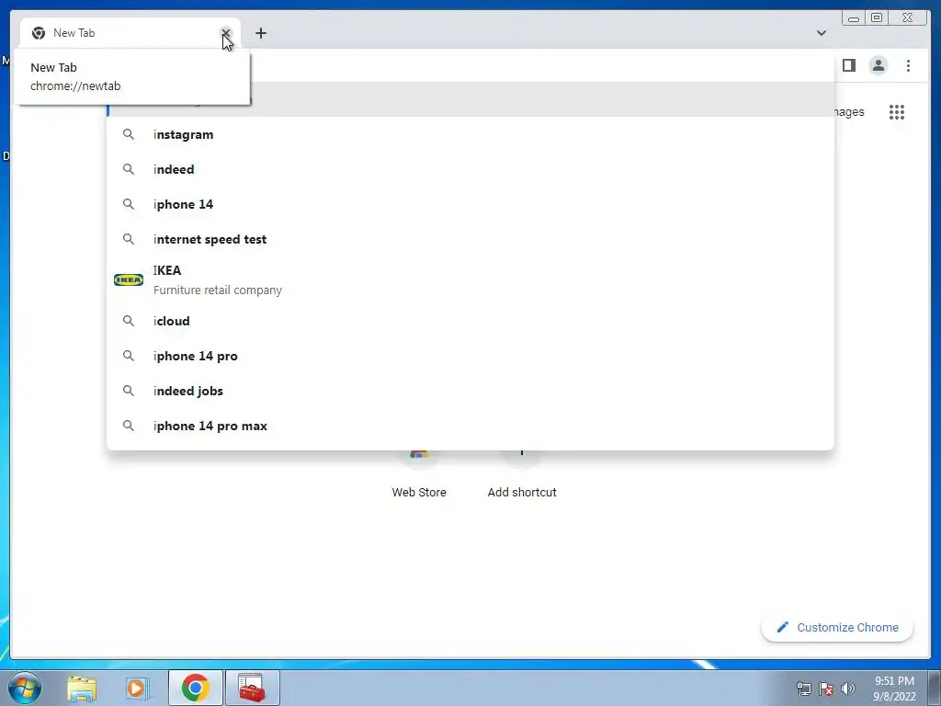Open the Google apps grid
This screenshot has width=941, height=706.
[897, 112]
